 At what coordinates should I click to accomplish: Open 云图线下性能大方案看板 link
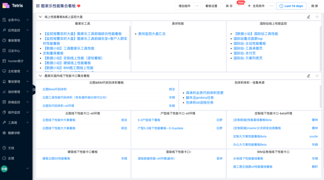click(x=59, y=128)
